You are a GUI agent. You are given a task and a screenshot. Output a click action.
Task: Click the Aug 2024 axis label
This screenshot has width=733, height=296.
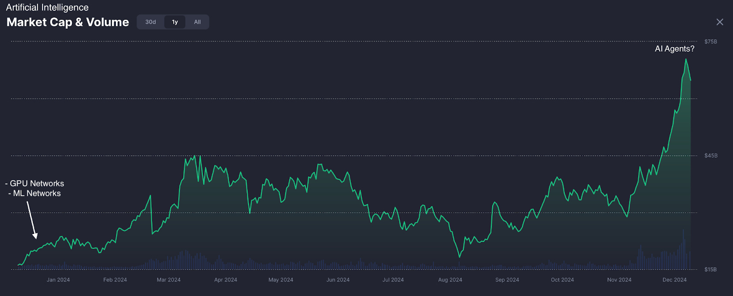click(x=450, y=280)
